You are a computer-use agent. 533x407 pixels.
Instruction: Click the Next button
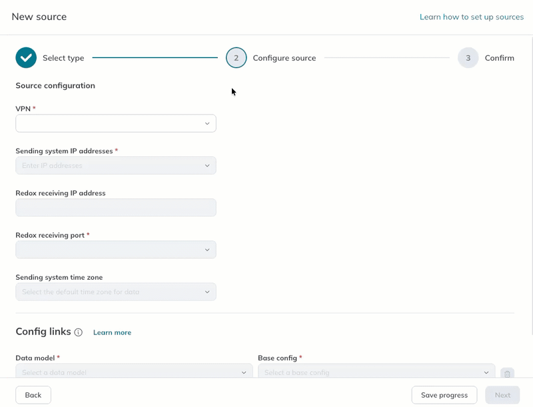pyautogui.click(x=502, y=395)
